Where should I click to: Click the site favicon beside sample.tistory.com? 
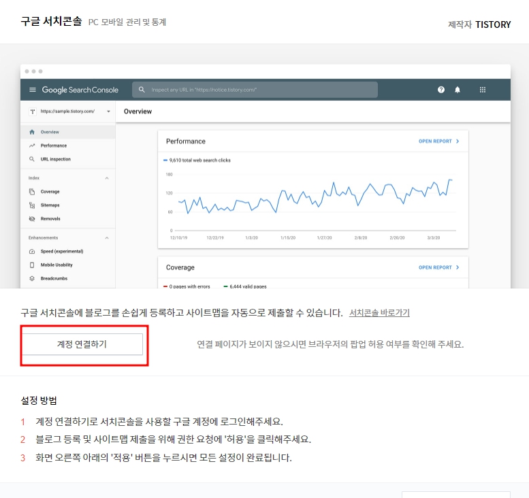point(33,112)
